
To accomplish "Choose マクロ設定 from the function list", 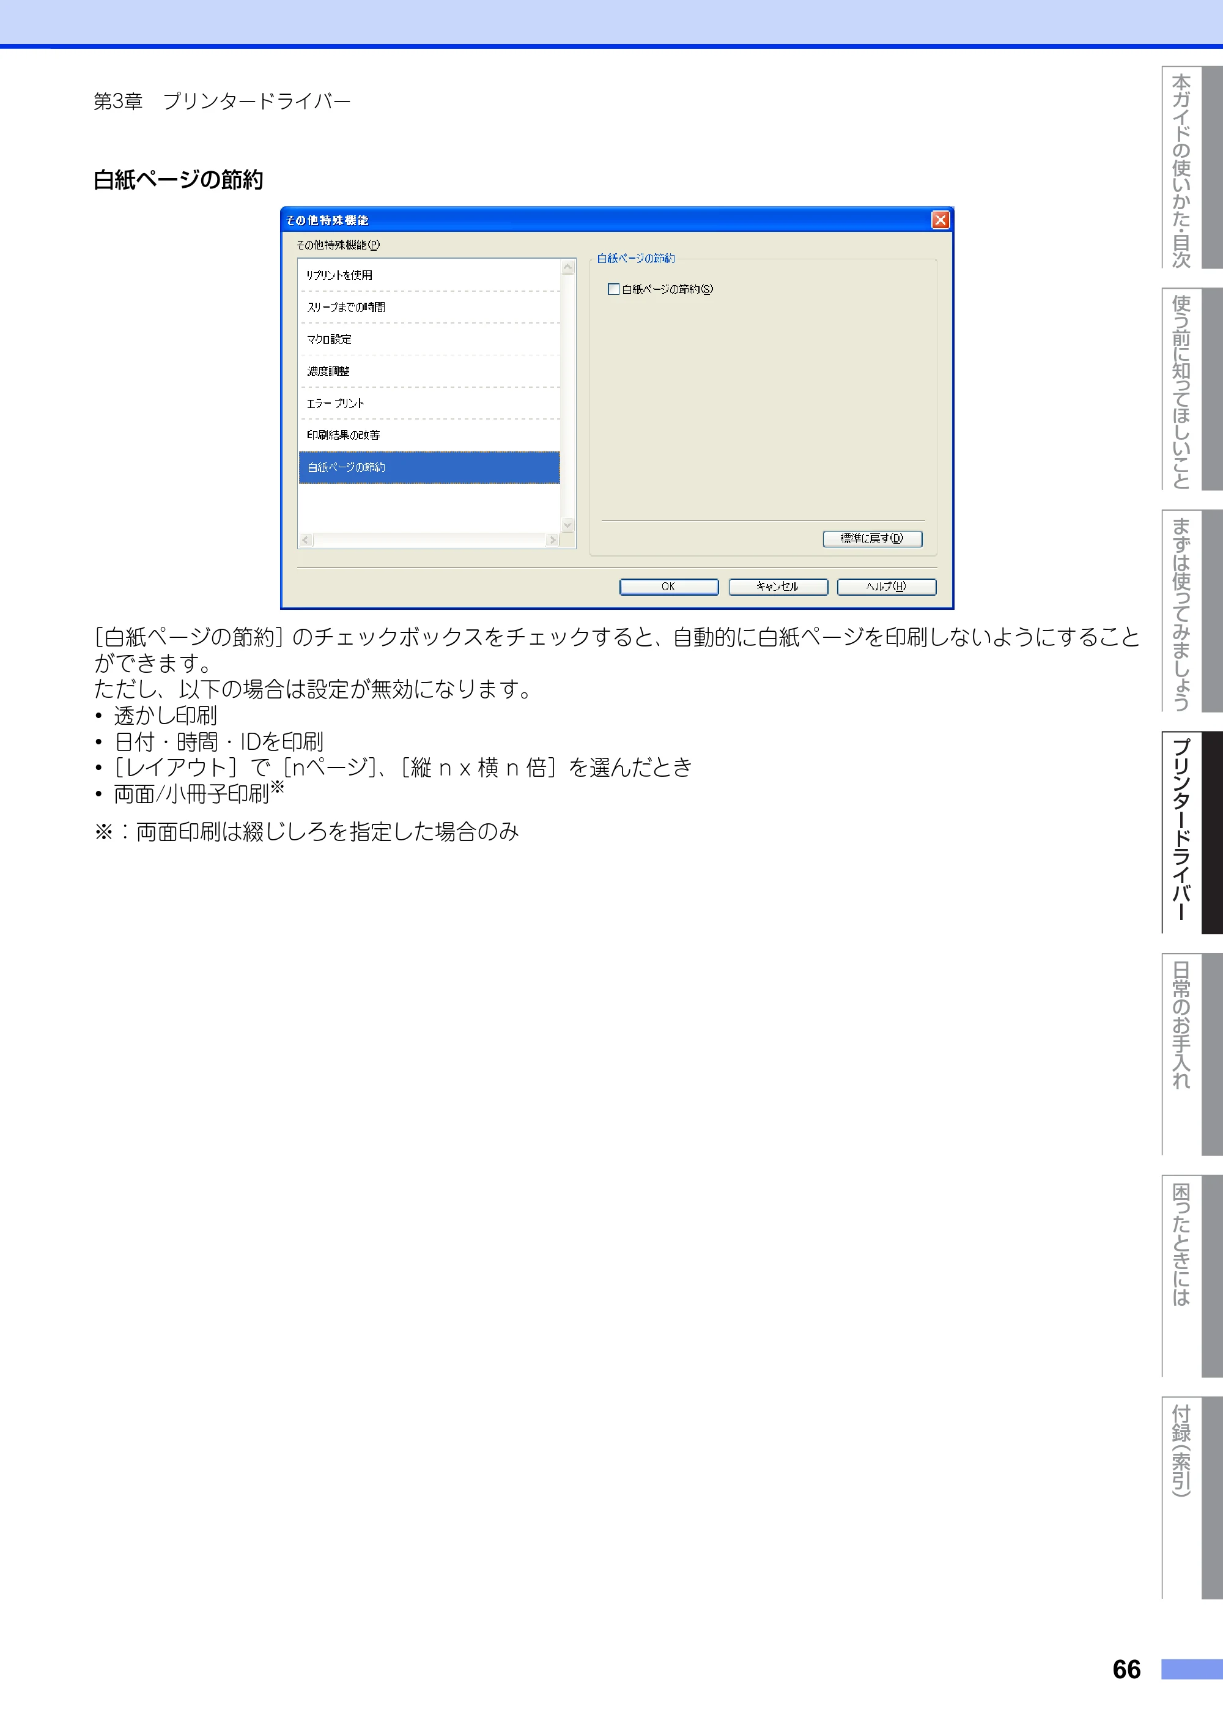I will 429,339.
